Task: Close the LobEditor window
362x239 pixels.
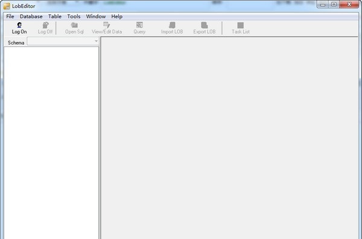Action: tap(349, 5)
